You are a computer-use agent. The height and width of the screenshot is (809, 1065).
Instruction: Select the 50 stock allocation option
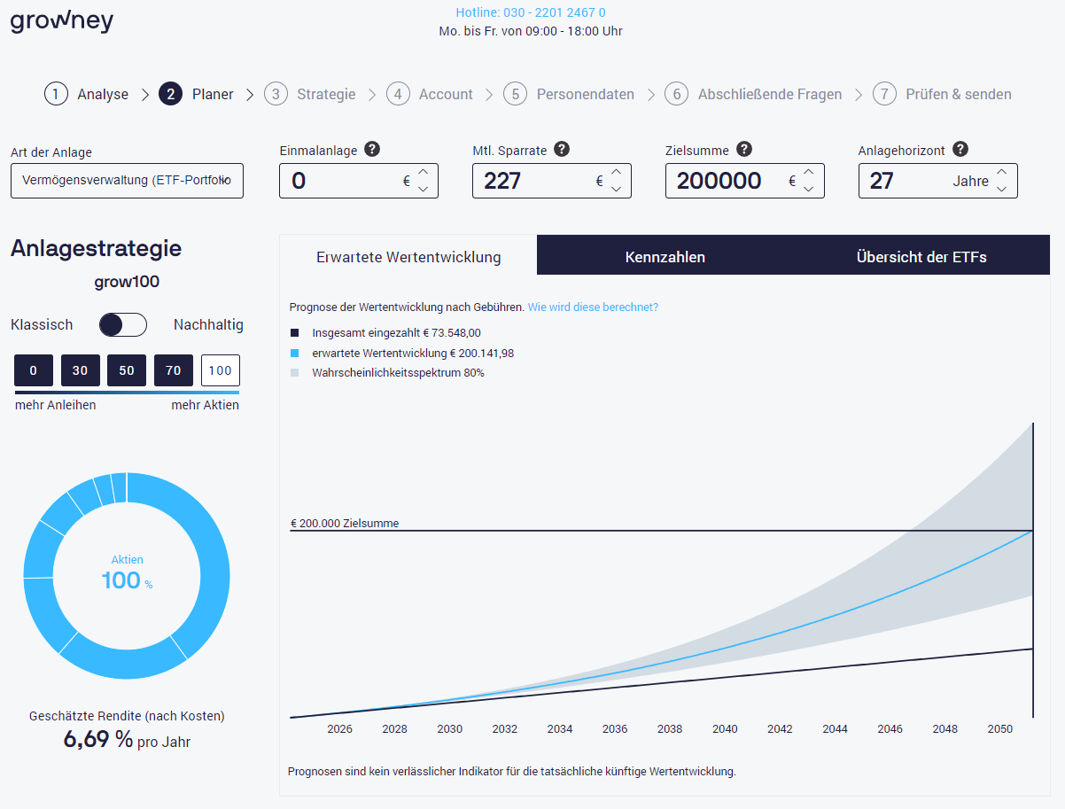[127, 370]
